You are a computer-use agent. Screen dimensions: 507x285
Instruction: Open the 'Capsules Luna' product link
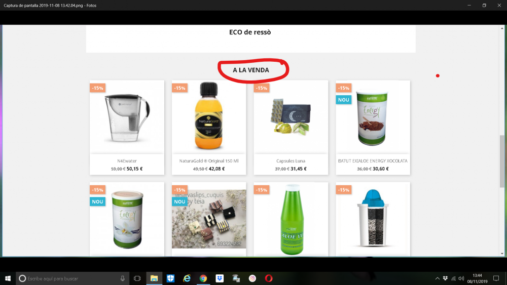click(291, 161)
